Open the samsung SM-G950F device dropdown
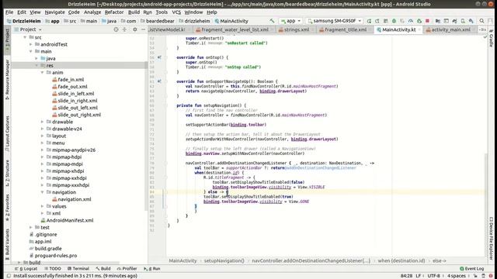The image size is (497, 279). click(x=335, y=21)
